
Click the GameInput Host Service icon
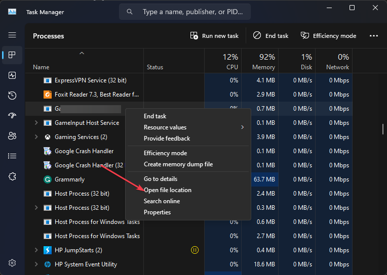[48, 123]
